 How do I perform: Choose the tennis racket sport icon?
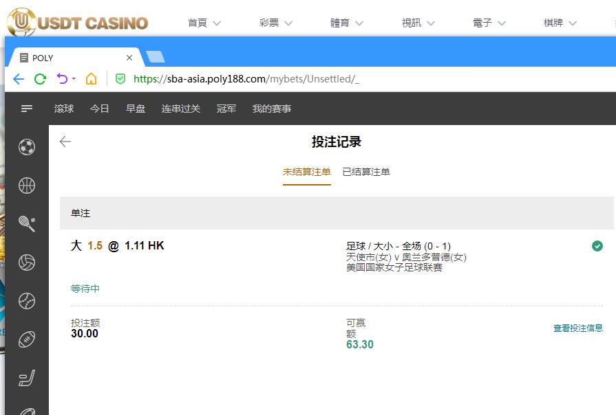click(x=27, y=224)
